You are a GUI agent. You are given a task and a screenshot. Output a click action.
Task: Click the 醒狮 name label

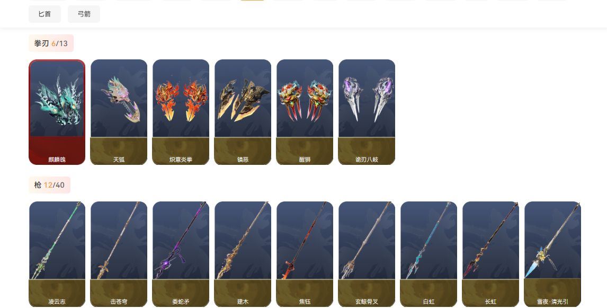tap(305, 160)
